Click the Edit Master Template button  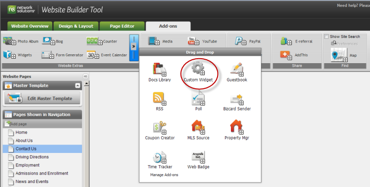pos(42,98)
